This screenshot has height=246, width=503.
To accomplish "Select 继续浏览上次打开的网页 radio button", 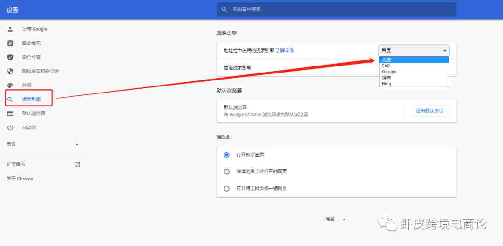I will pyautogui.click(x=227, y=172).
